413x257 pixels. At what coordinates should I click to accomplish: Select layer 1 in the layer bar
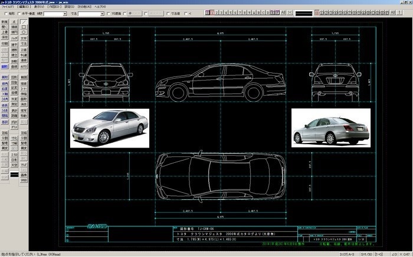point(213,12)
